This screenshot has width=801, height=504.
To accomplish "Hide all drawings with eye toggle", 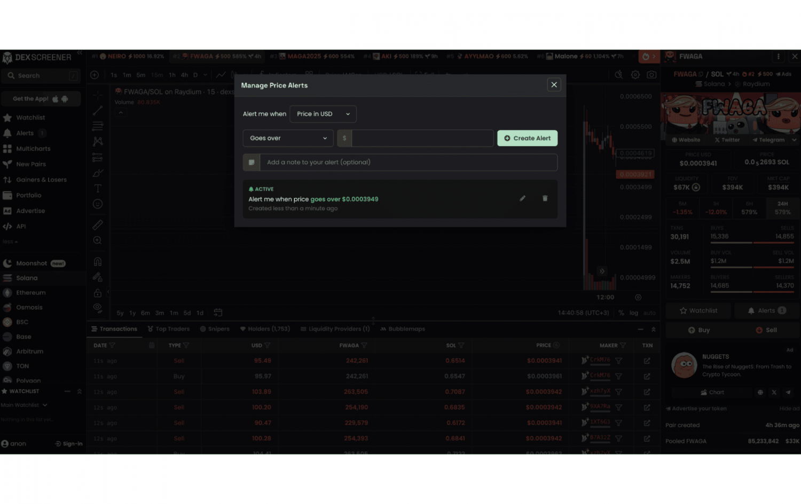I will pyautogui.click(x=98, y=308).
